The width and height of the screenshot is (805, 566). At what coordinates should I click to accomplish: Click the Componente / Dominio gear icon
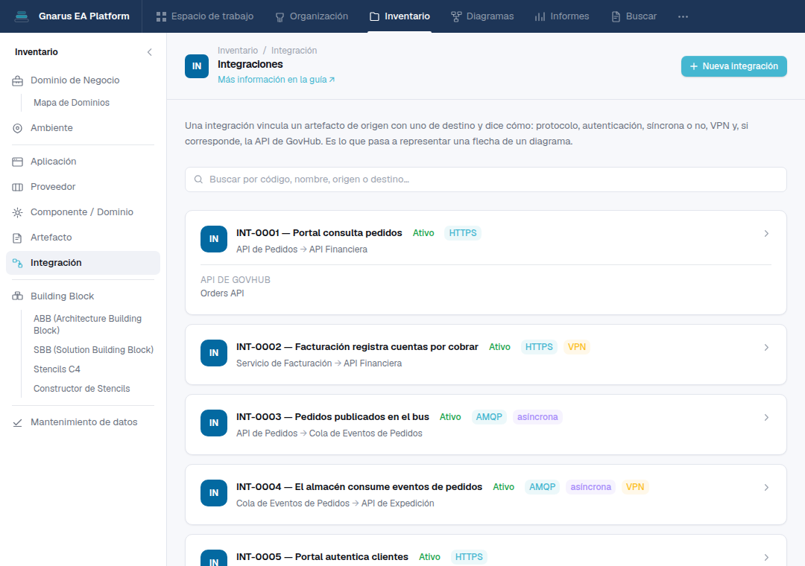tap(17, 212)
